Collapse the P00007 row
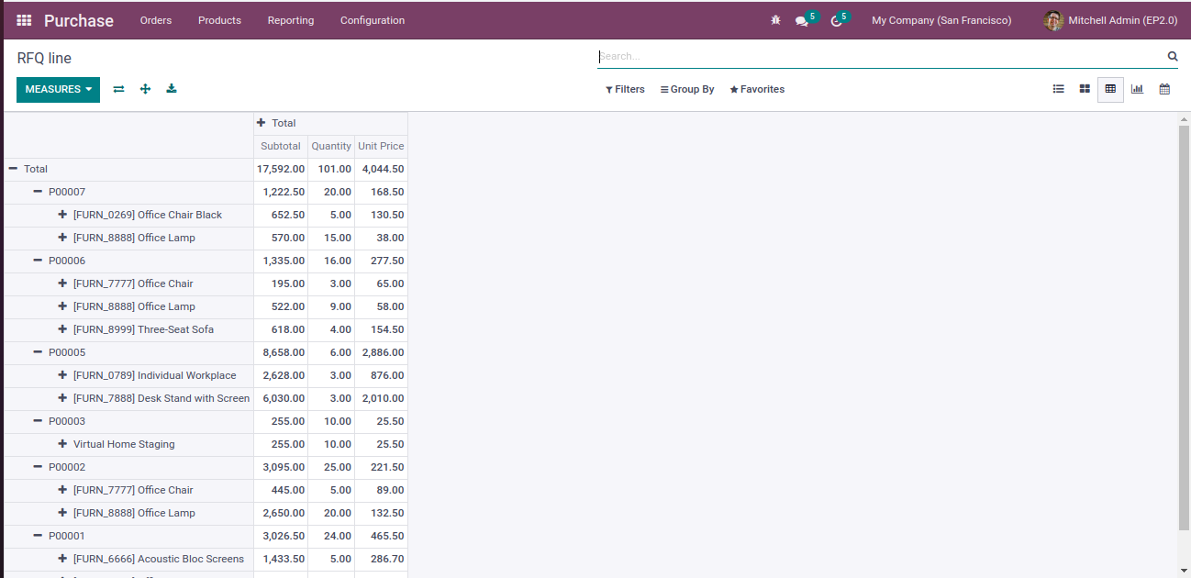1191x578 pixels. click(38, 192)
